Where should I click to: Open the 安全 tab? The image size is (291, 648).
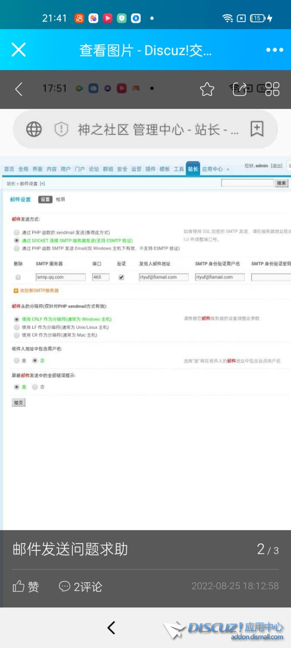click(x=122, y=169)
